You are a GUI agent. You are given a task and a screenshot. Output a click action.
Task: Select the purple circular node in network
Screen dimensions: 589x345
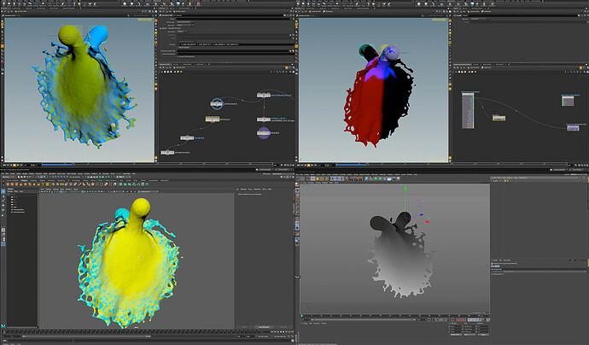pos(264,132)
